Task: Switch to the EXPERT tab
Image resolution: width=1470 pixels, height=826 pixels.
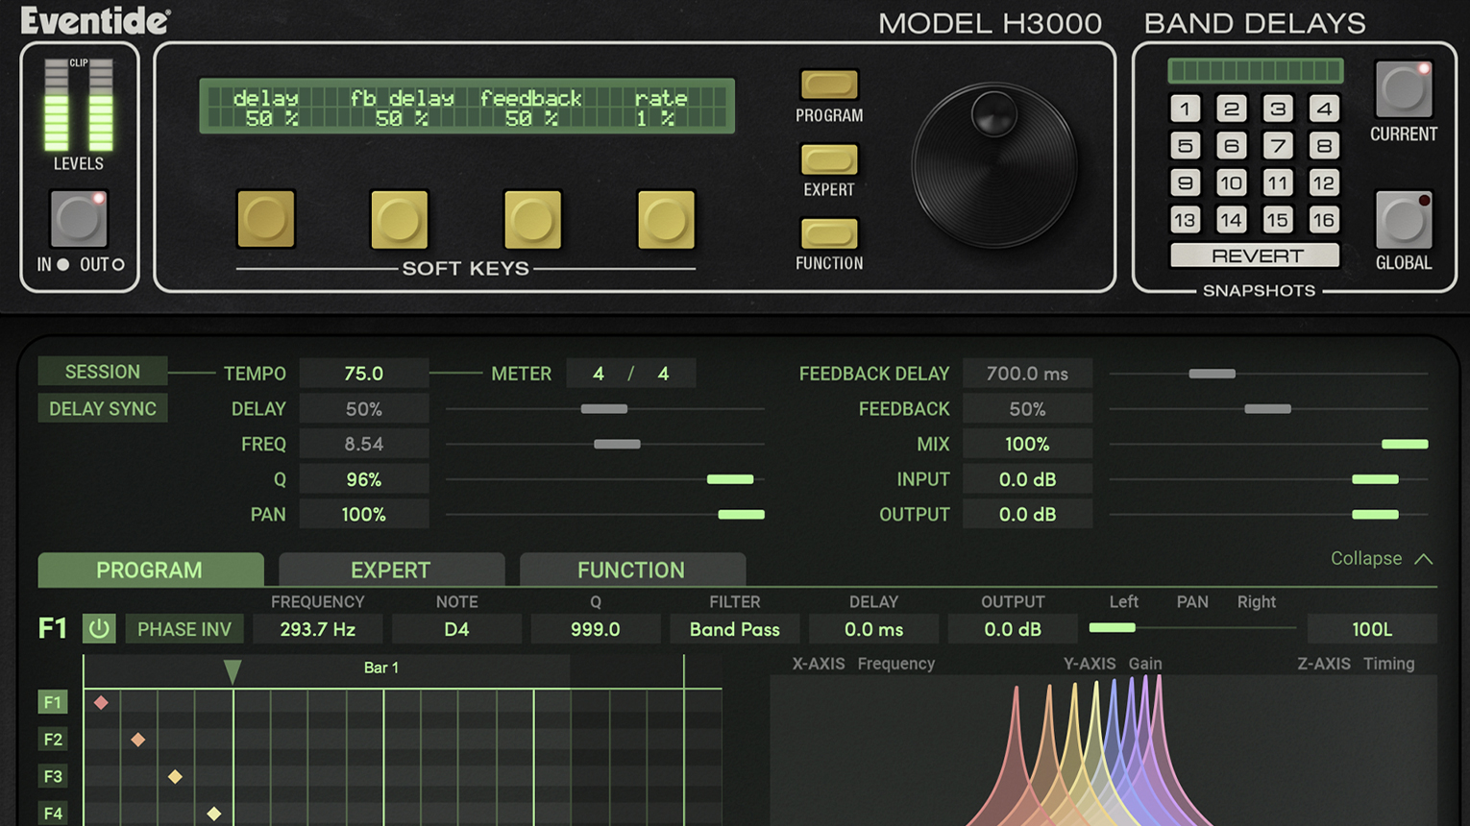Action: coord(391,570)
